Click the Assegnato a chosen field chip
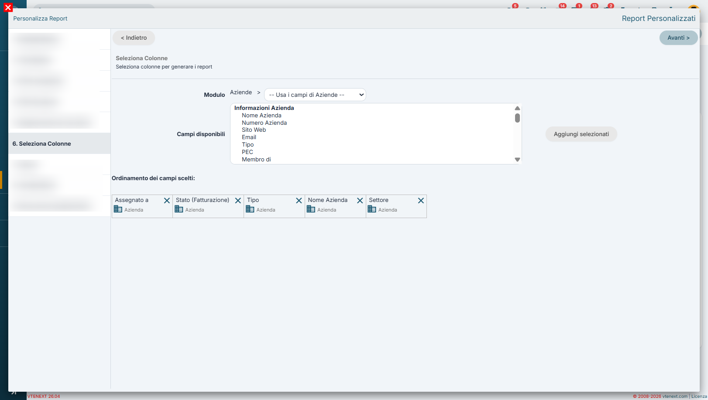The height and width of the screenshot is (400, 708). point(142,206)
